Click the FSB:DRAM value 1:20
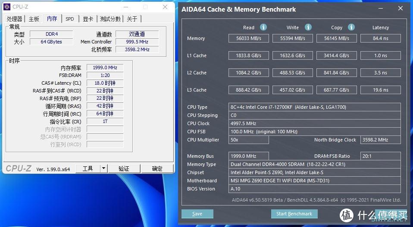This screenshot has width=413, height=227. tap(105, 75)
